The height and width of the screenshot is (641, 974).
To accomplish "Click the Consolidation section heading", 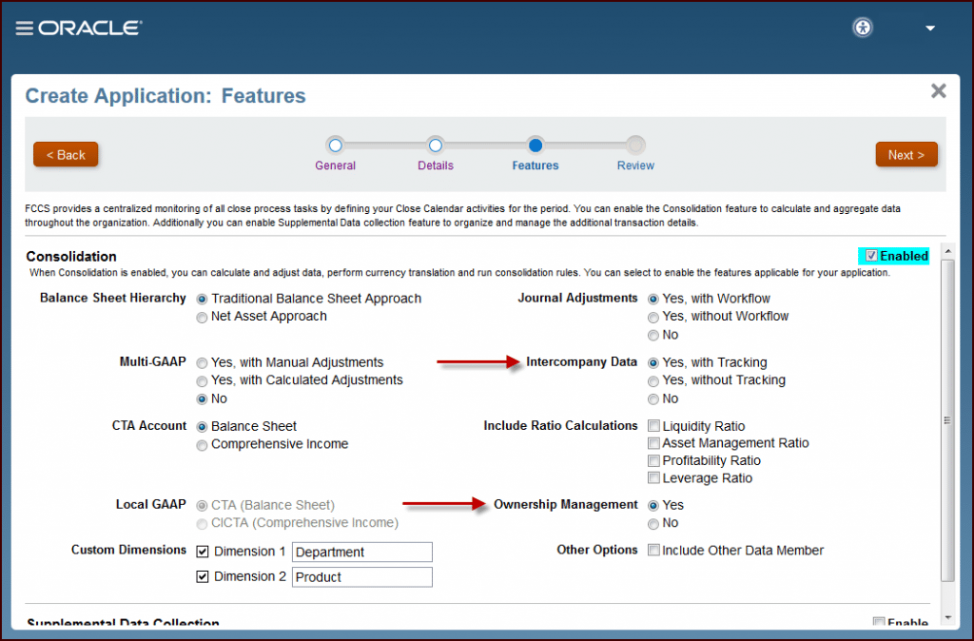I will [71, 257].
